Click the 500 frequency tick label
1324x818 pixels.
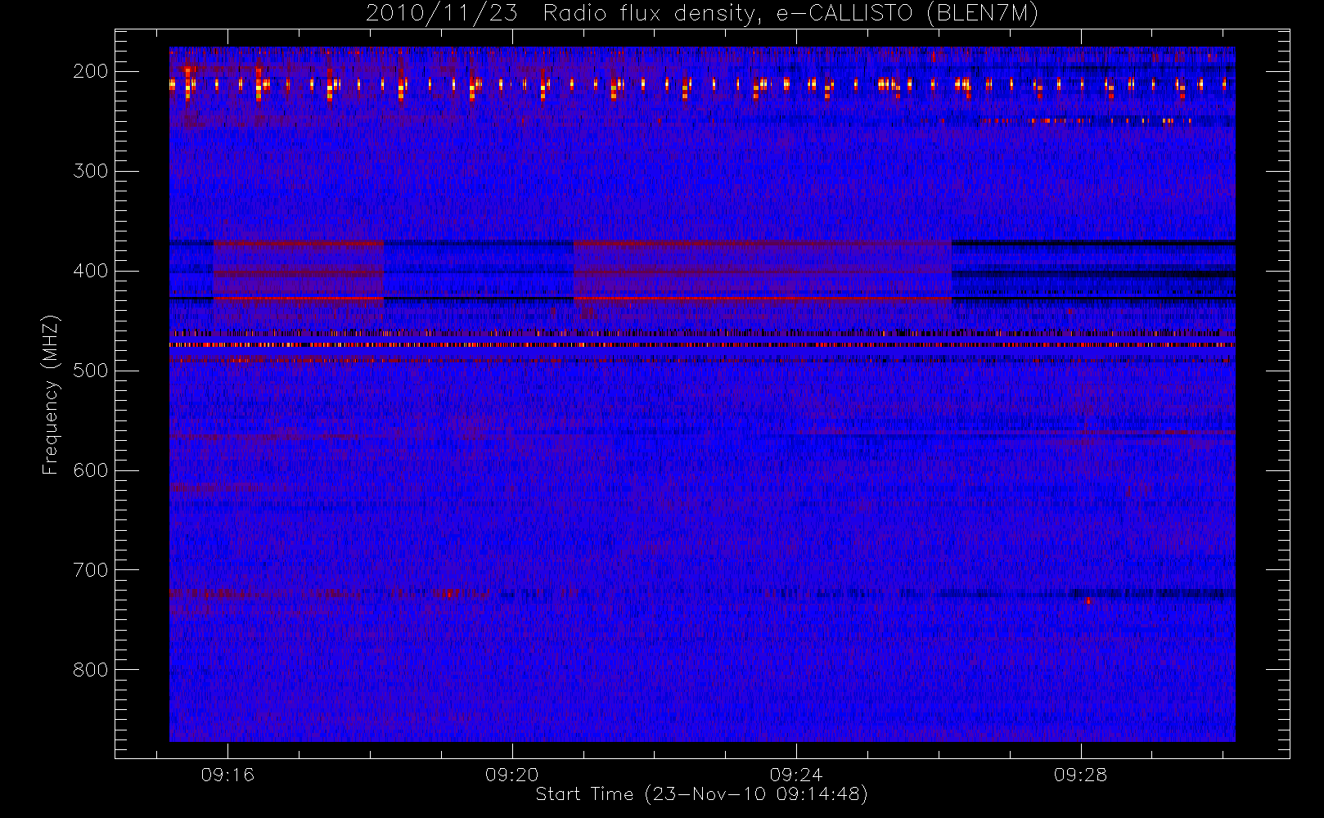[91, 371]
